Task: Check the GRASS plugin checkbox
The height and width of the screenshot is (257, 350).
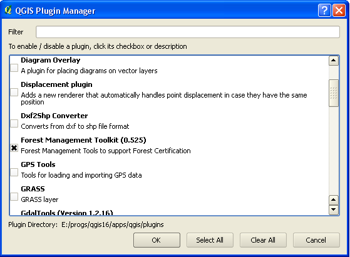Action: point(14,196)
